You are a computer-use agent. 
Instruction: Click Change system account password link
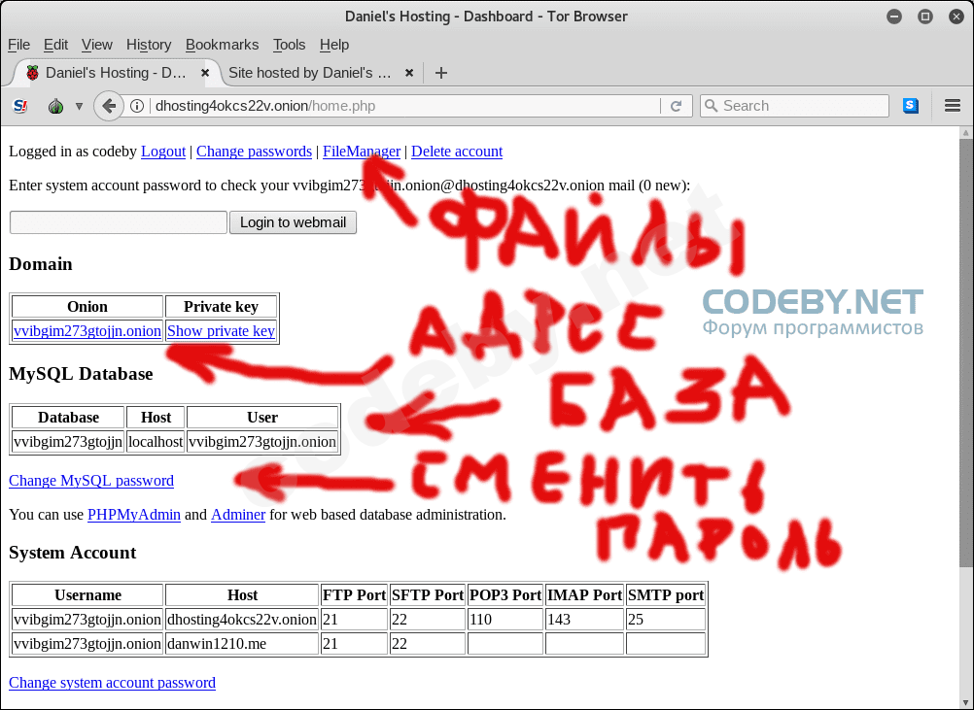[113, 682]
